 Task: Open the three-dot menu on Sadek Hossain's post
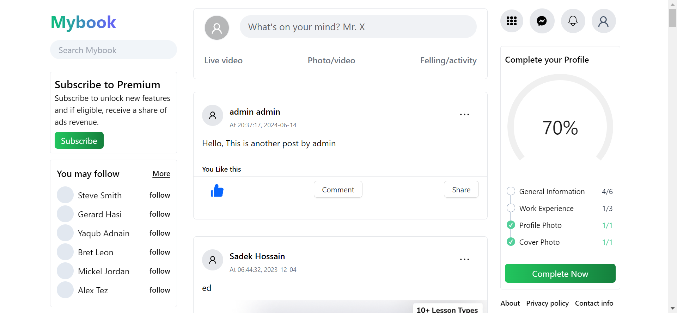coord(464,260)
